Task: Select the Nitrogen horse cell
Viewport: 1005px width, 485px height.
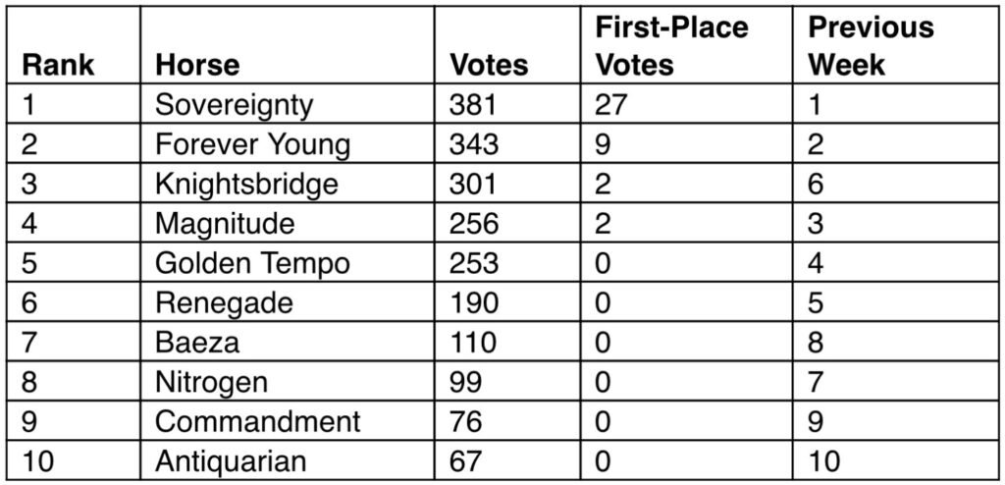Action: pyautogui.click(x=288, y=381)
